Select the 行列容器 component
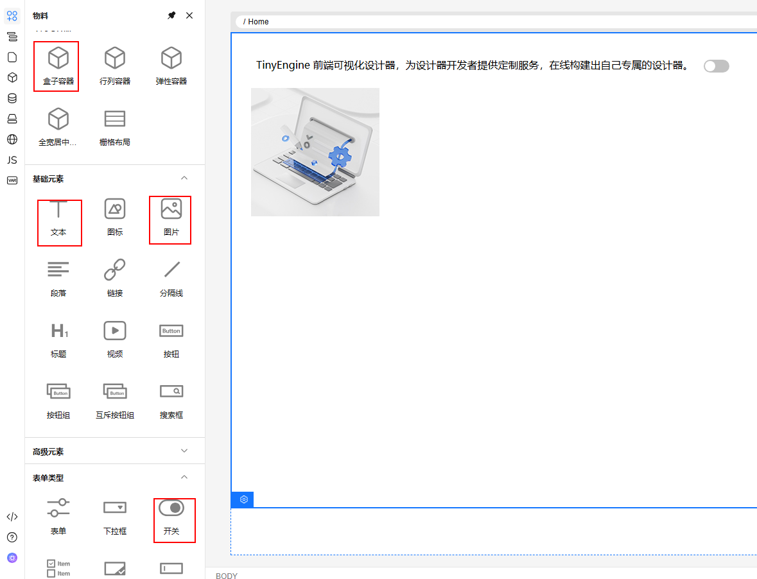This screenshot has height=579, width=757. [115, 65]
